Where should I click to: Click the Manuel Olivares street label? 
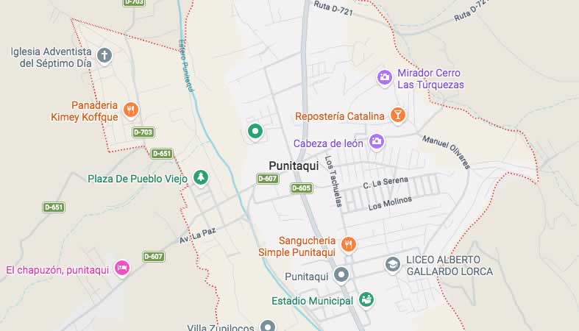pyautogui.click(x=446, y=152)
